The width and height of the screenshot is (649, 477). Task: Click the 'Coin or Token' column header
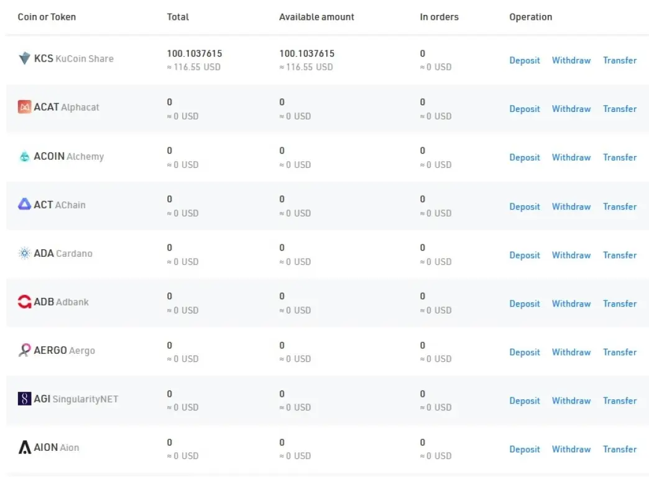point(47,17)
